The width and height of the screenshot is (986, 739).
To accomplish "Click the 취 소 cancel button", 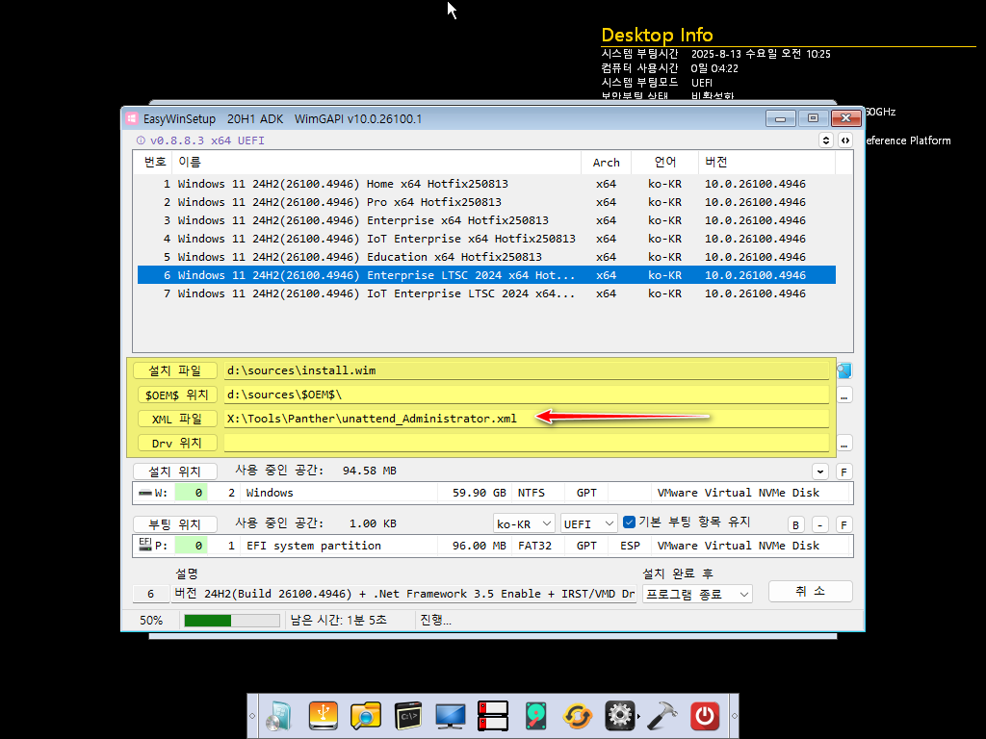I will [x=811, y=592].
